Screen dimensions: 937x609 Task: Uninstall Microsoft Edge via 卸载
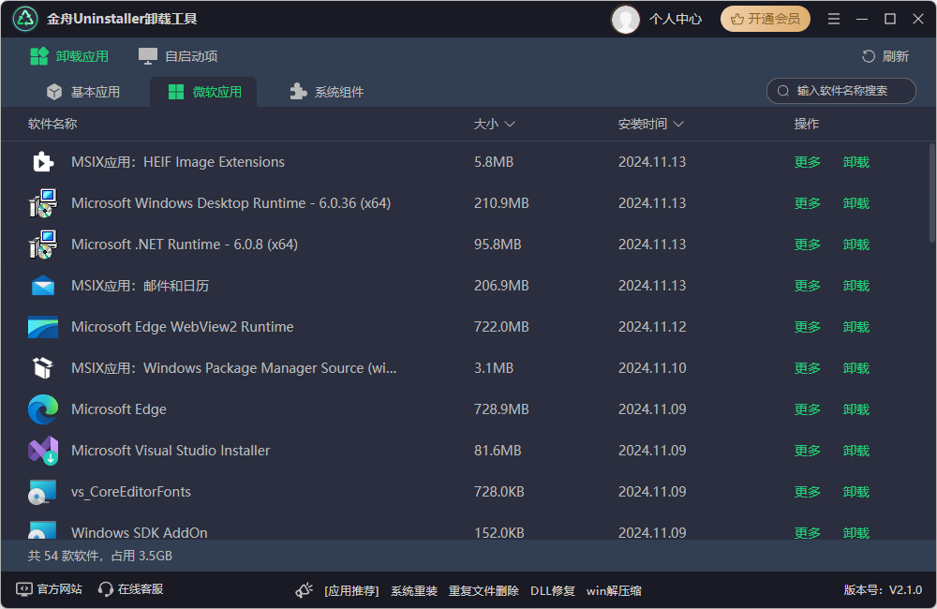pyautogui.click(x=855, y=409)
